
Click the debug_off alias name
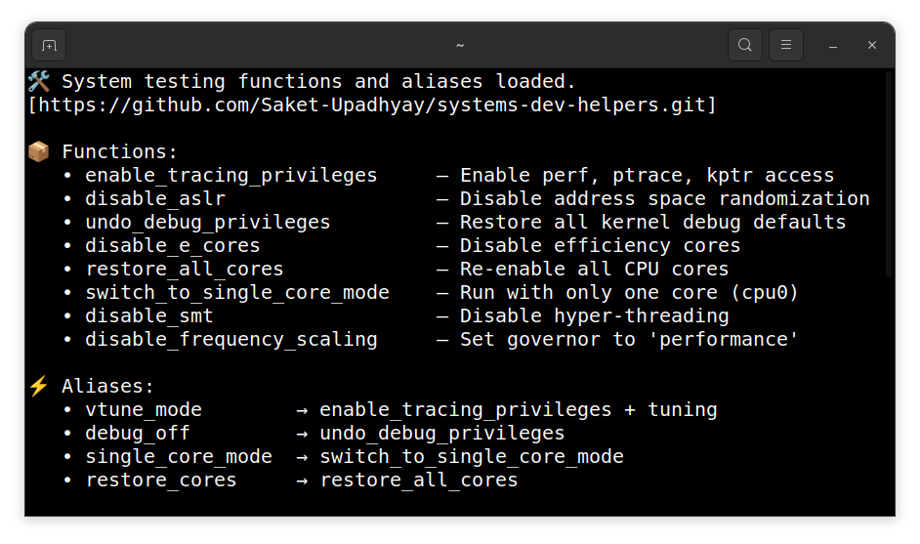click(138, 434)
